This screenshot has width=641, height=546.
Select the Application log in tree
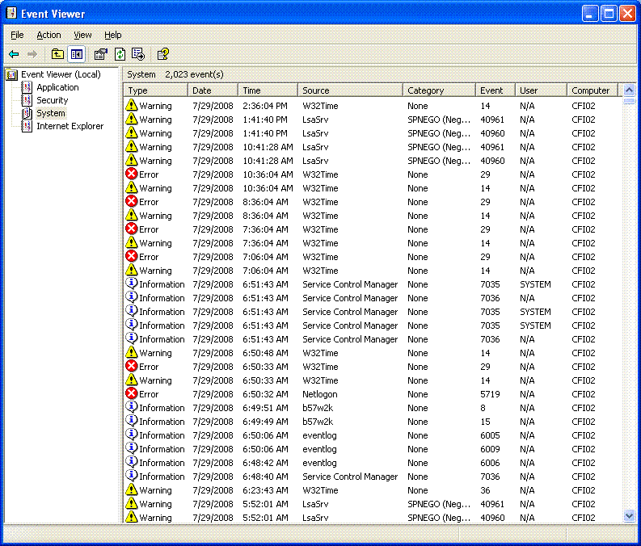(x=57, y=87)
